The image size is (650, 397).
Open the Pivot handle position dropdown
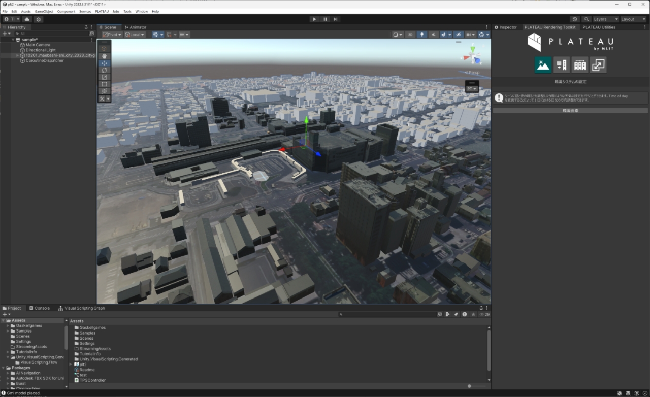(x=112, y=35)
